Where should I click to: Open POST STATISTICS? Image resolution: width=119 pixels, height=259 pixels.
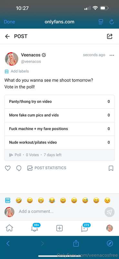tap(47, 168)
